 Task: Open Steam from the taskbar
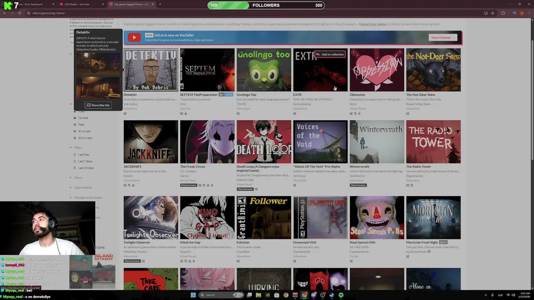coord(332,295)
